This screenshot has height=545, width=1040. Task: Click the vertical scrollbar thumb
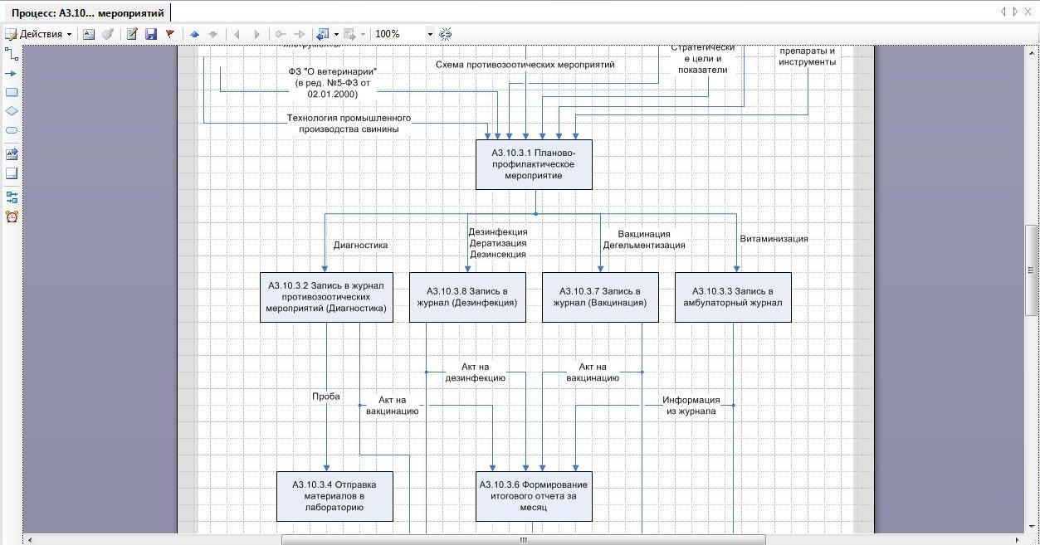click(1032, 270)
